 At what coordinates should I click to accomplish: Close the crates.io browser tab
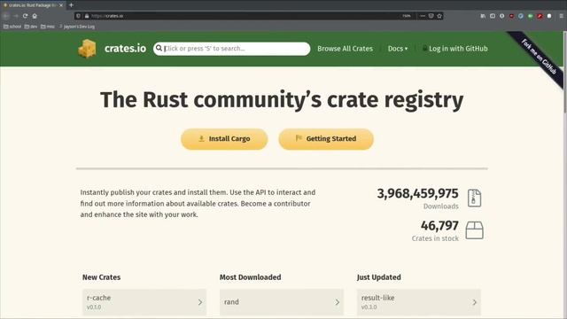61,5
